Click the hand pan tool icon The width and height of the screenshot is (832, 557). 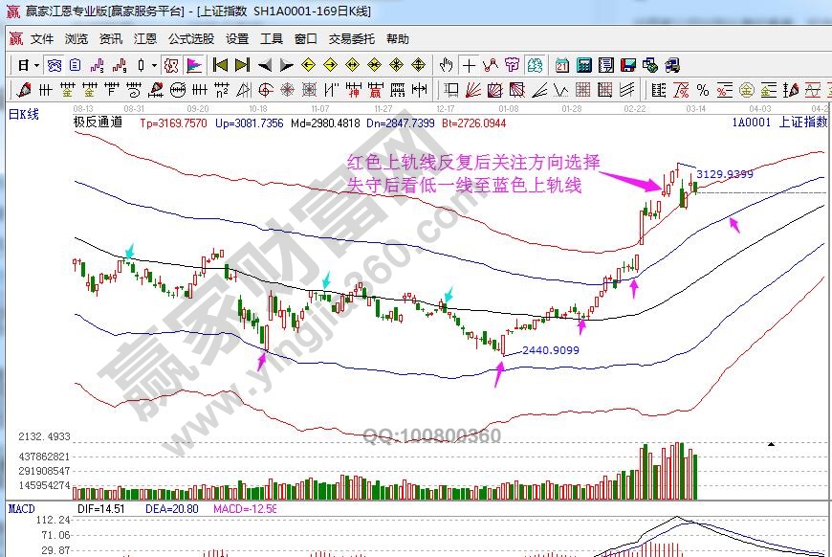coord(446,65)
